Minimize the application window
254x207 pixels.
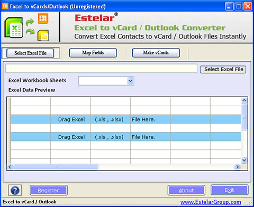point(229,6)
